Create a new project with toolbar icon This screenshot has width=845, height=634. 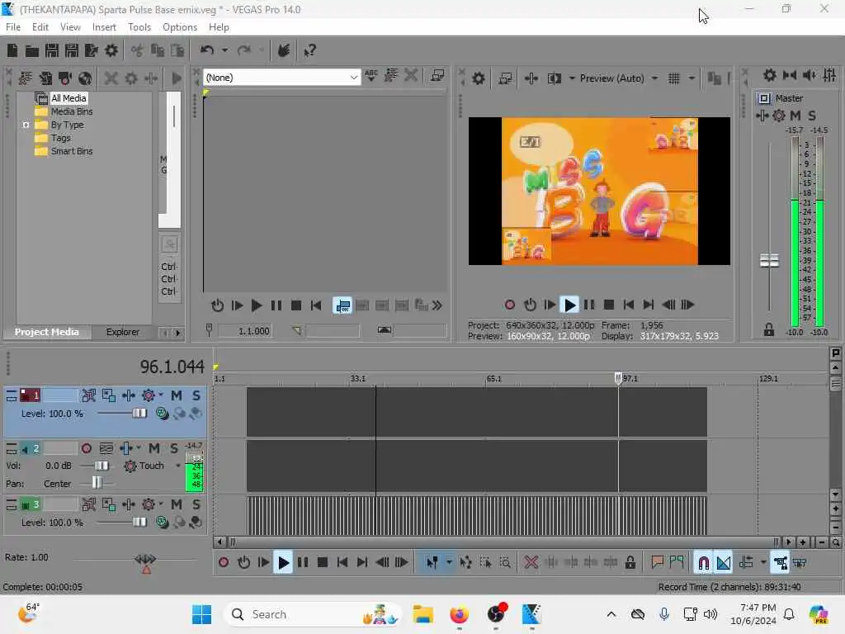coord(12,50)
